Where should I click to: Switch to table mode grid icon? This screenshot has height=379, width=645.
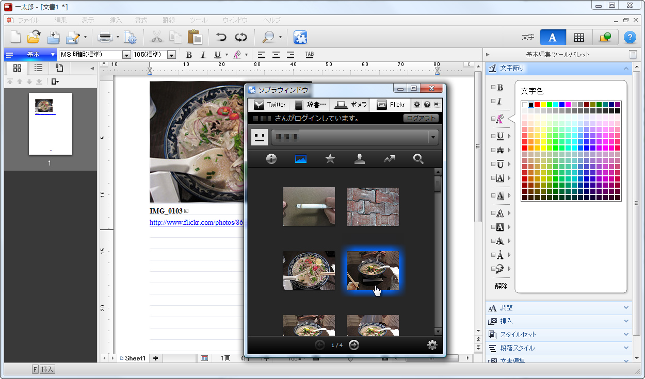tap(579, 37)
